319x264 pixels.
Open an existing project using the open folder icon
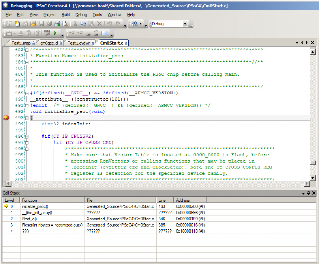tap(33, 24)
